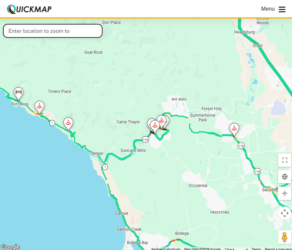Click the Bodega label

click(182, 233)
